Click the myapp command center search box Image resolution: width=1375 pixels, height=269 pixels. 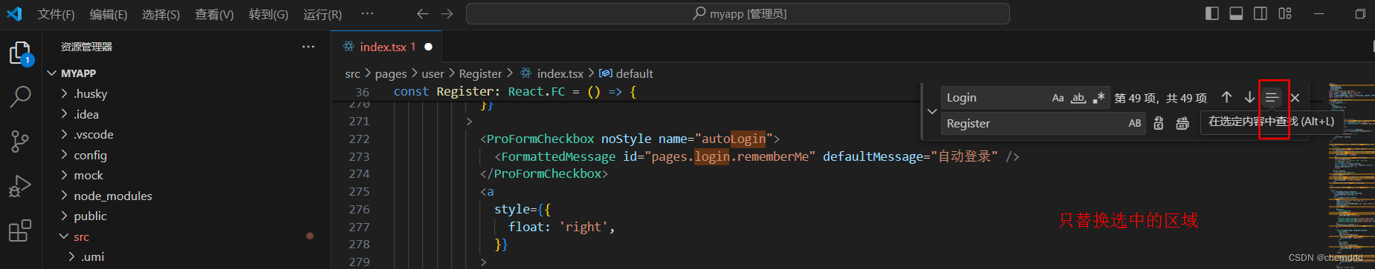click(737, 14)
